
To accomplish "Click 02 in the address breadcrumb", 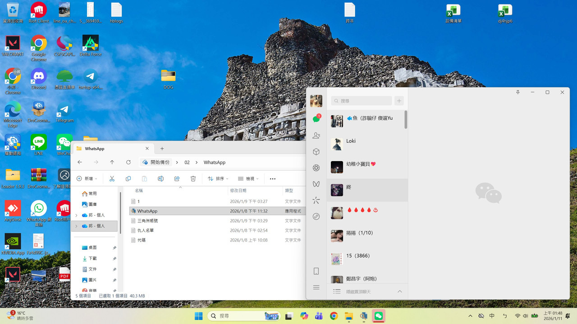I will (187, 162).
